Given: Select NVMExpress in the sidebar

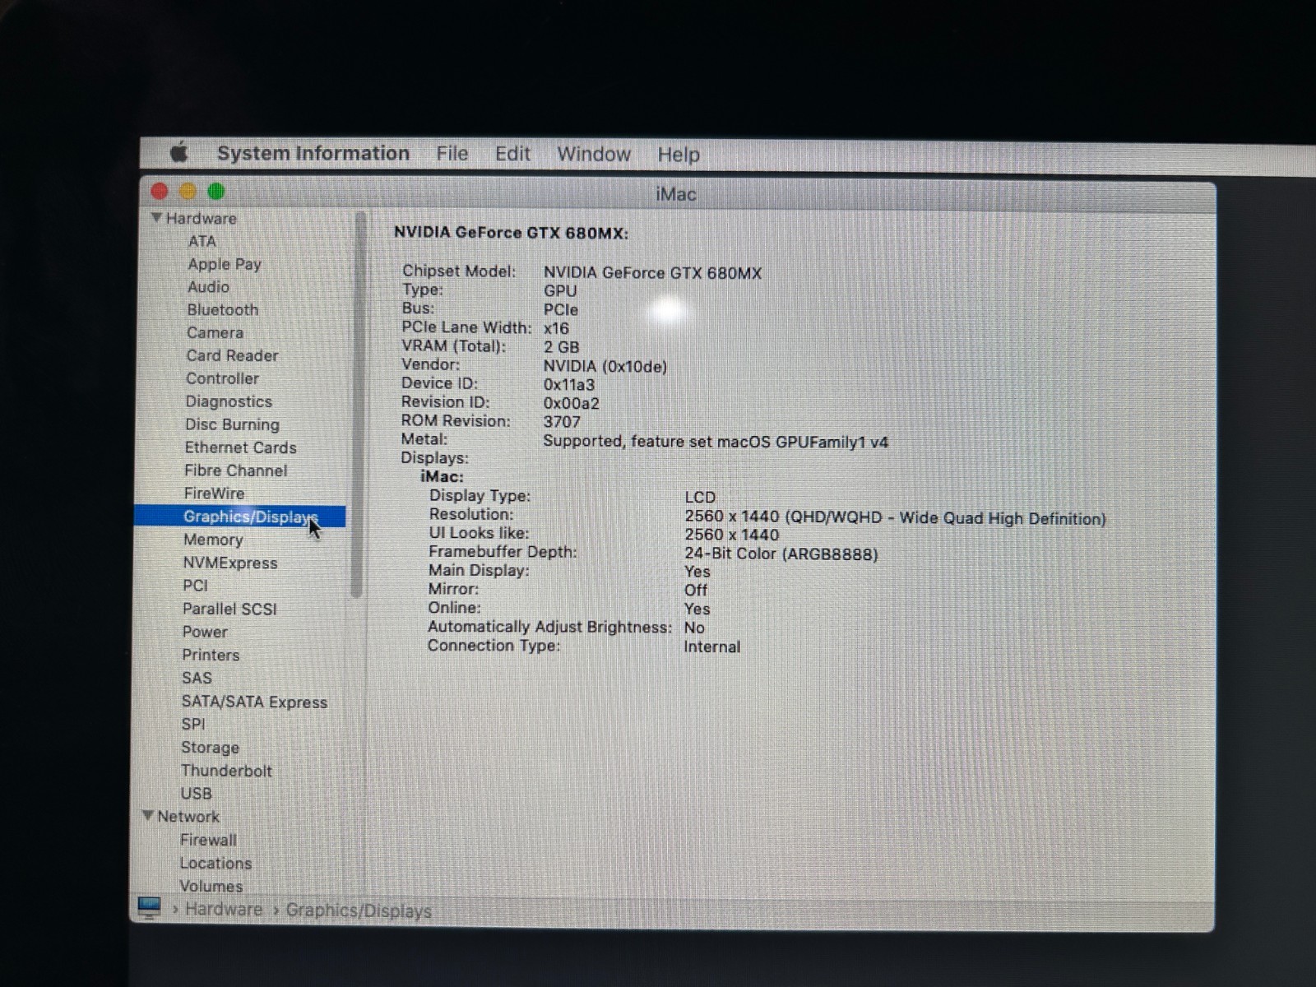Looking at the screenshot, I should click(229, 563).
